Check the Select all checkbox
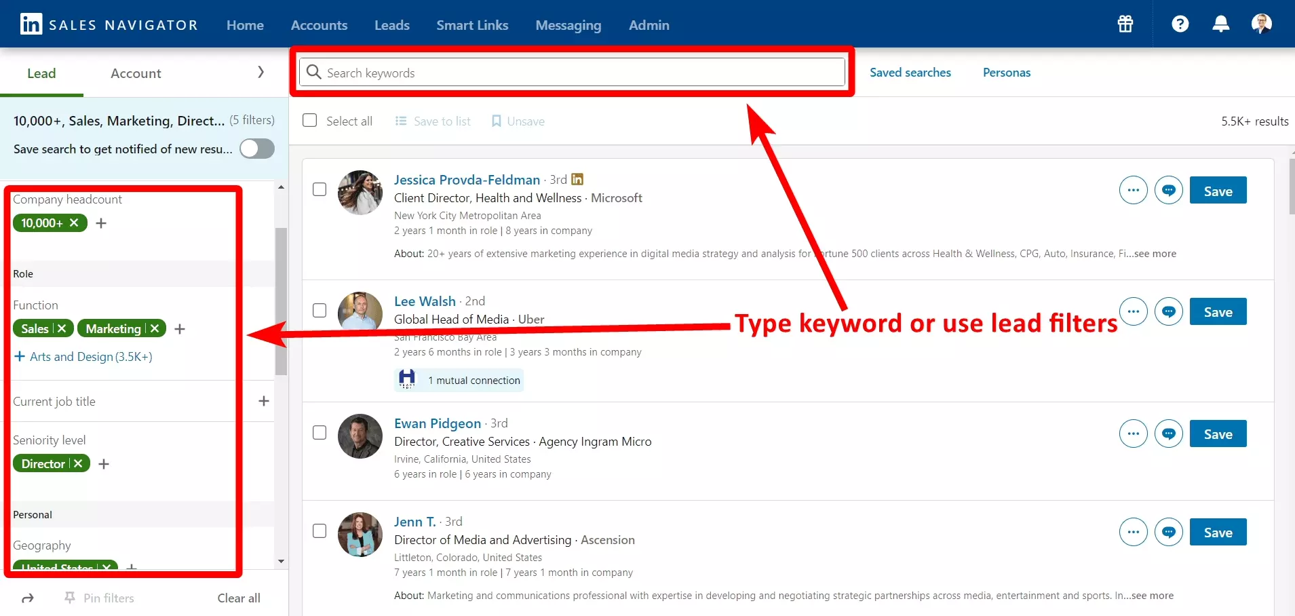The width and height of the screenshot is (1295, 616). tap(310, 121)
